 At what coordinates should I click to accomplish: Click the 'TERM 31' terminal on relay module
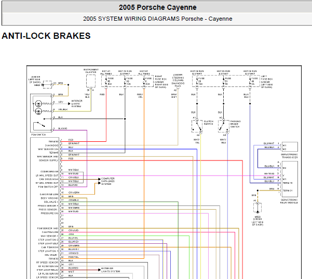tap(288, 190)
